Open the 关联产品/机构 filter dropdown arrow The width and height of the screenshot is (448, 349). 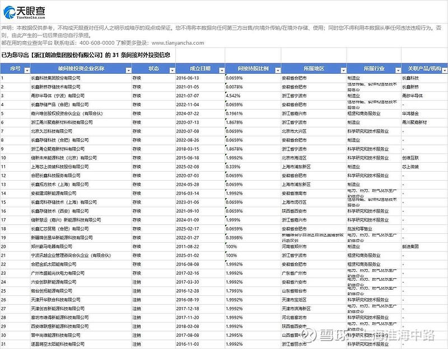(445, 70)
